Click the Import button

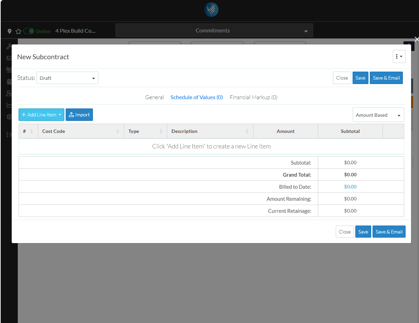(x=79, y=115)
